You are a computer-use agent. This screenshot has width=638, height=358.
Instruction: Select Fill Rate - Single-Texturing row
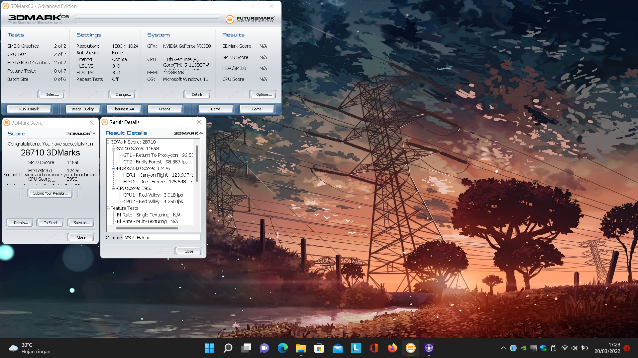pos(149,215)
